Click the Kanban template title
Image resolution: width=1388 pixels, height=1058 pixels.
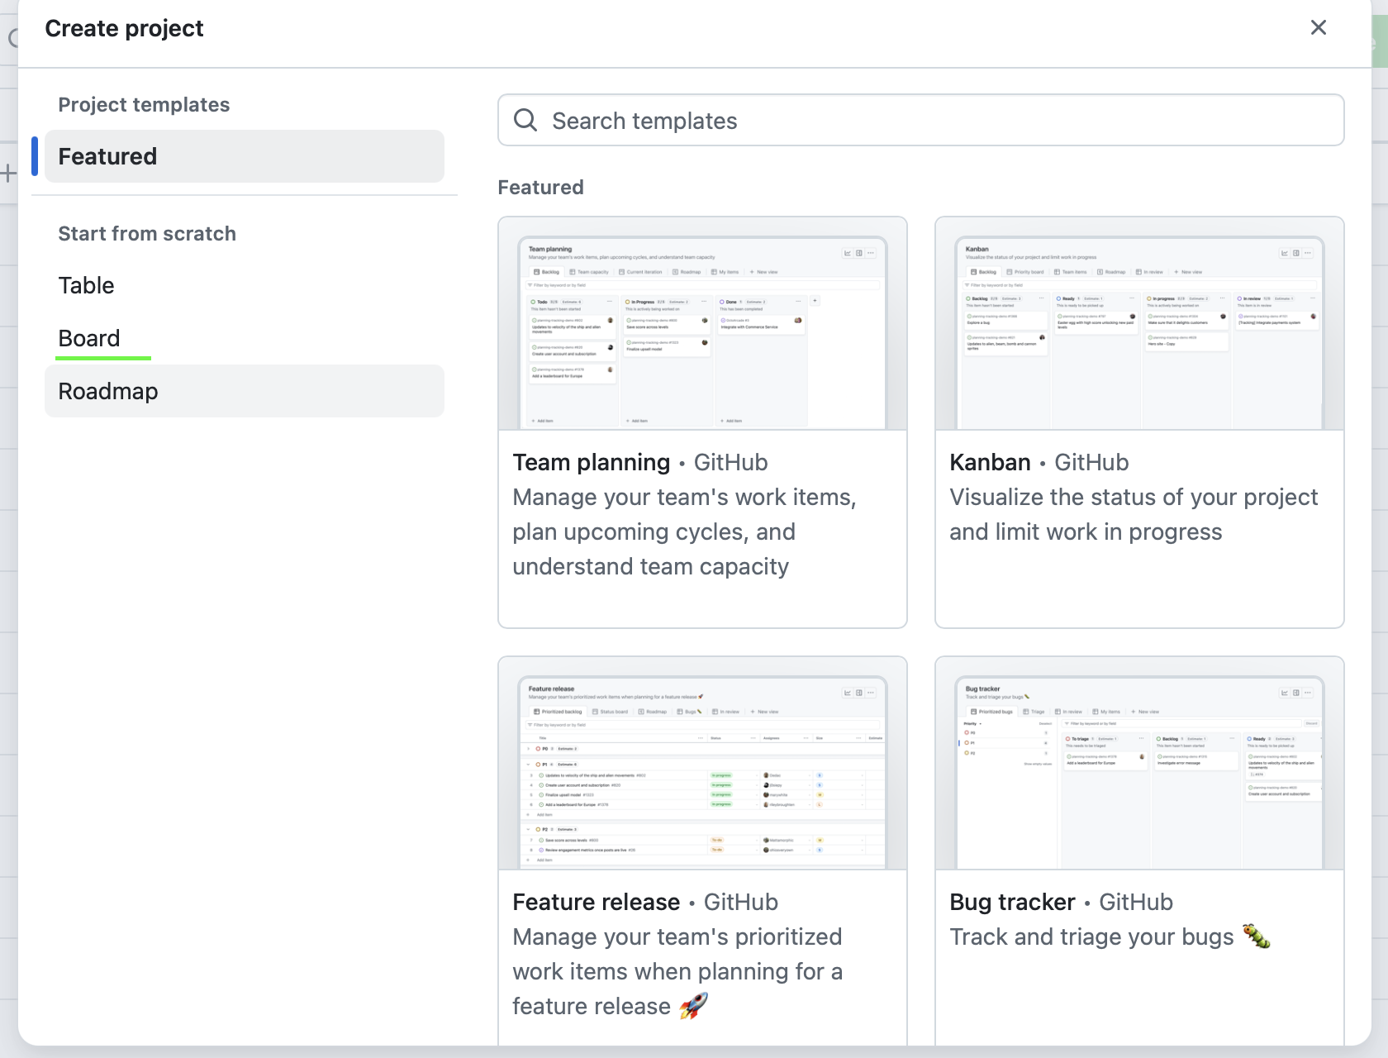click(990, 462)
